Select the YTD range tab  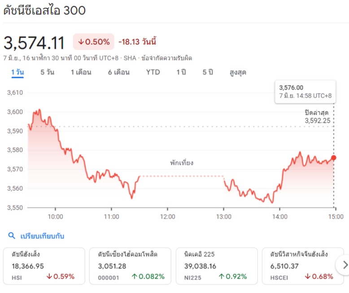(x=153, y=72)
